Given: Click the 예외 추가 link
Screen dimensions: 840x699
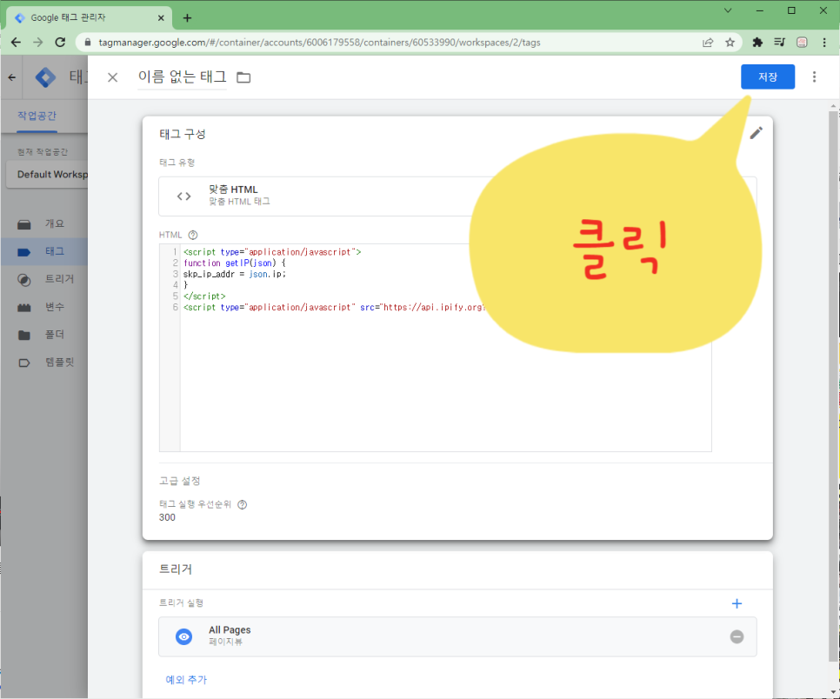Looking at the screenshot, I should pos(186,680).
